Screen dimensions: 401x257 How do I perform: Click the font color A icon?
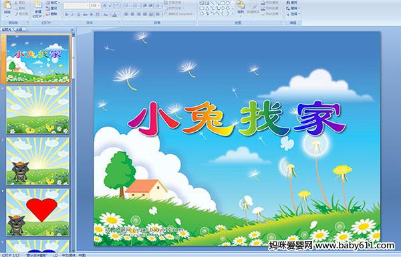114,15
